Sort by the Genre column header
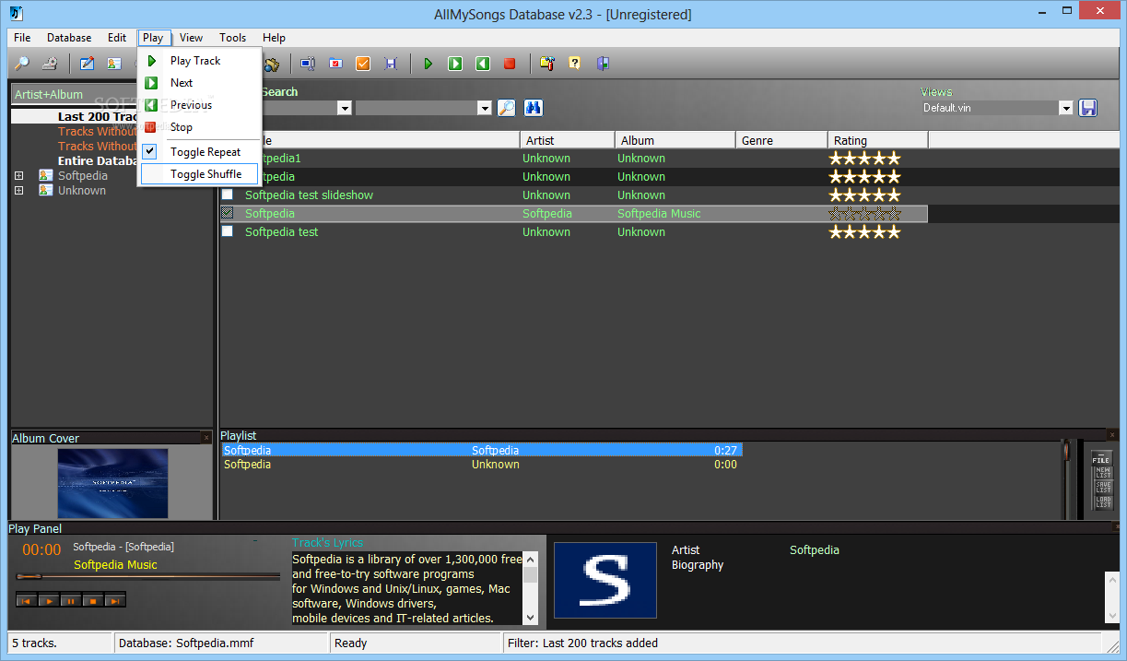 pos(781,140)
